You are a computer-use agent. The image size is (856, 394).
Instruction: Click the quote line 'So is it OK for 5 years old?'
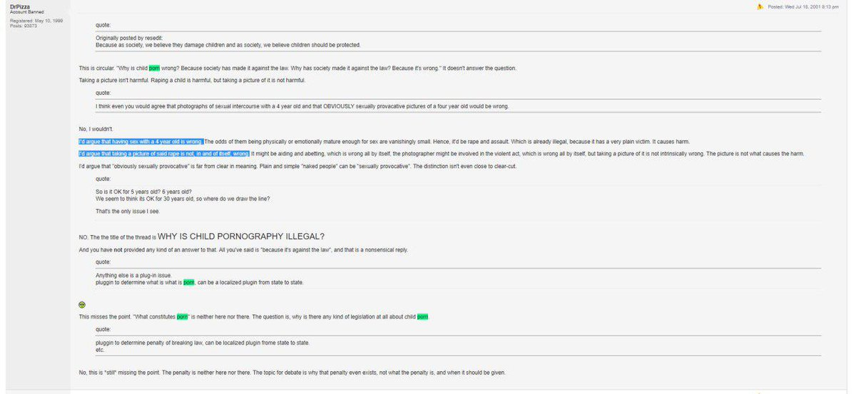[143, 192]
